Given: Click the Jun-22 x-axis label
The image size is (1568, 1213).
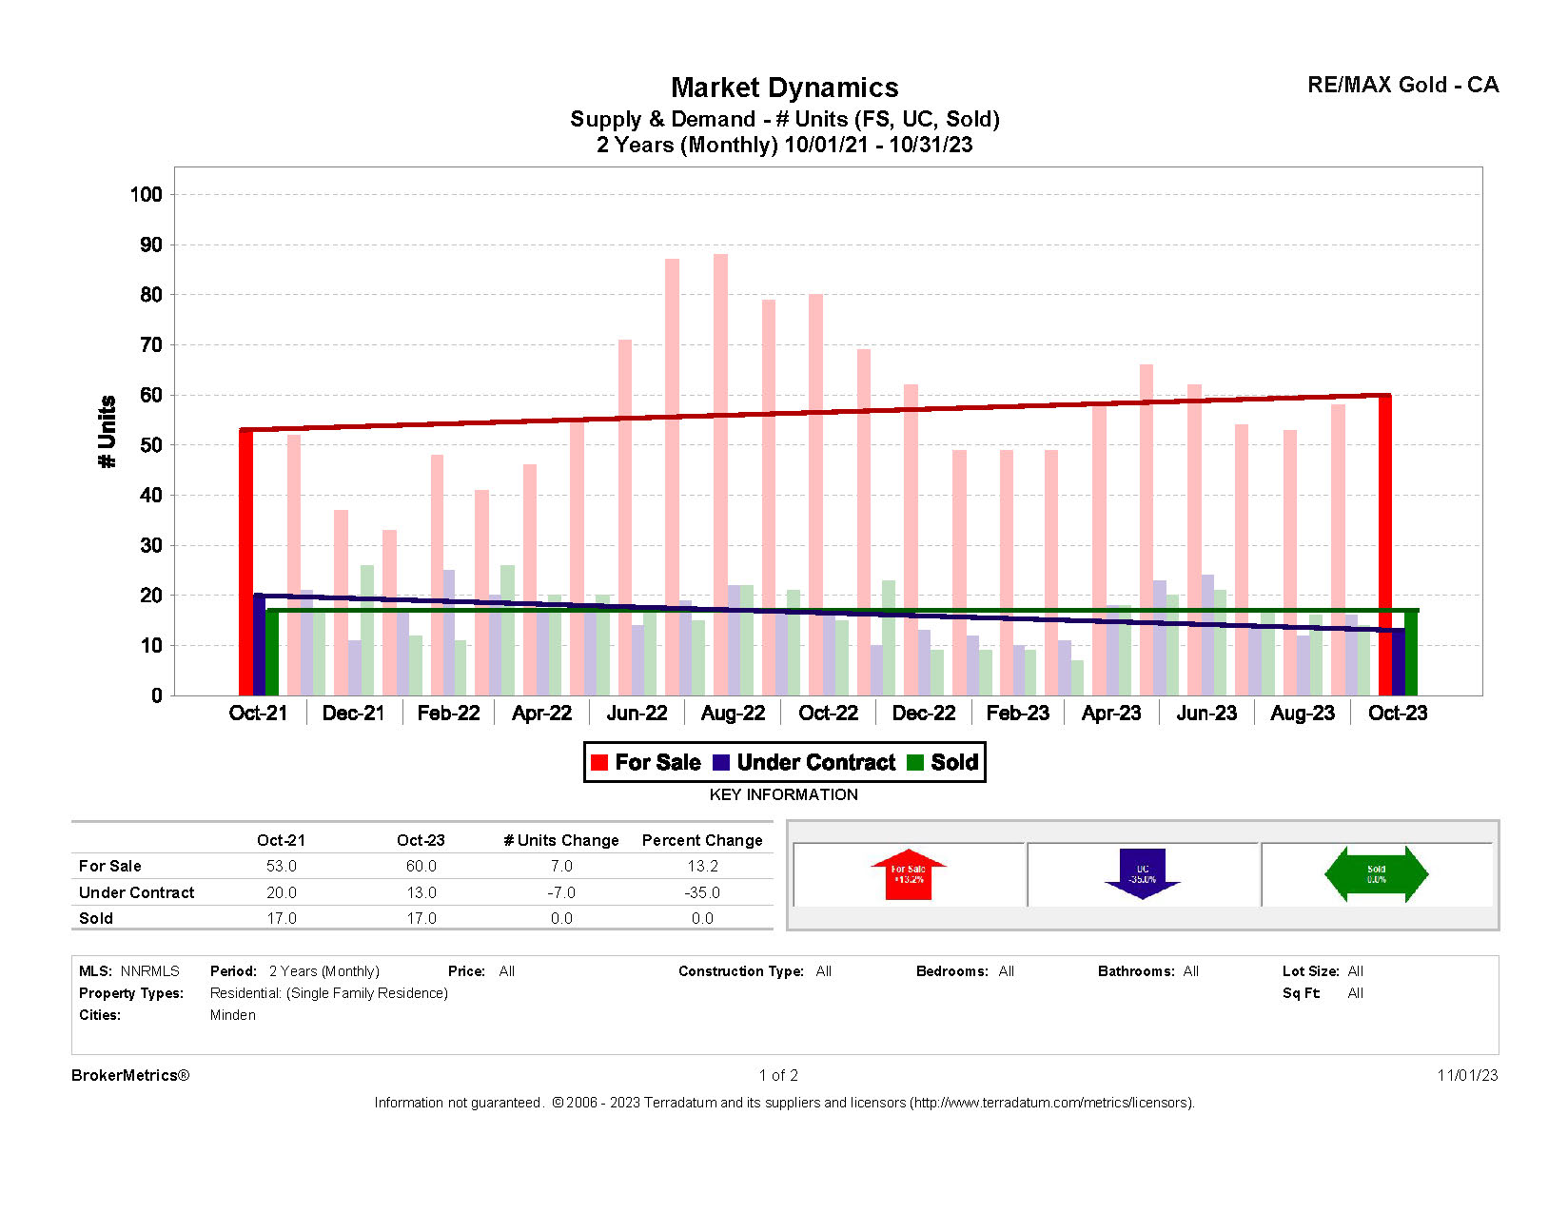Looking at the screenshot, I should point(637,713).
